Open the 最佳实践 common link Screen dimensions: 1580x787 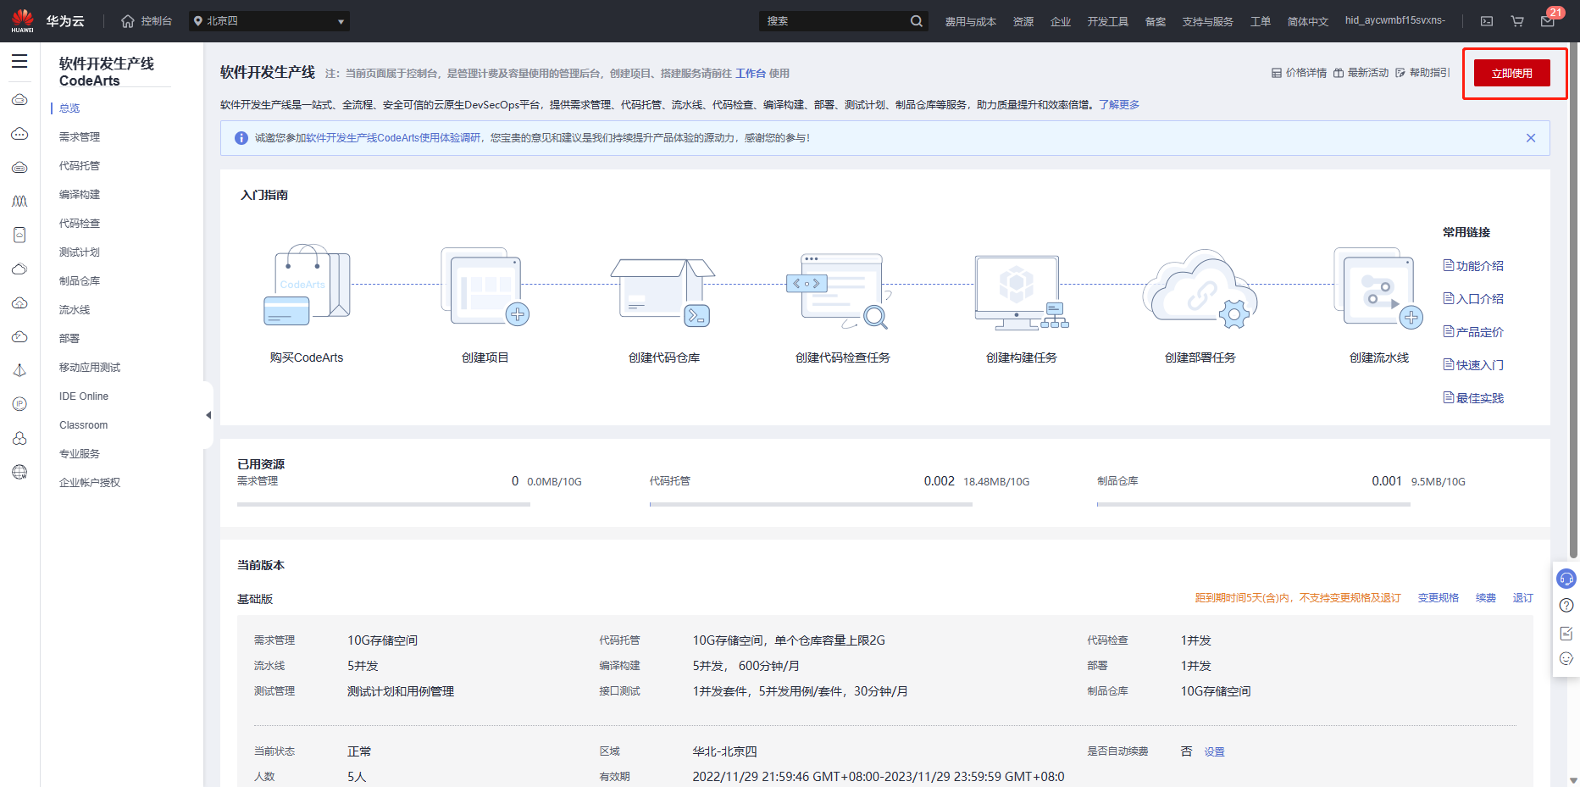click(1473, 398)
